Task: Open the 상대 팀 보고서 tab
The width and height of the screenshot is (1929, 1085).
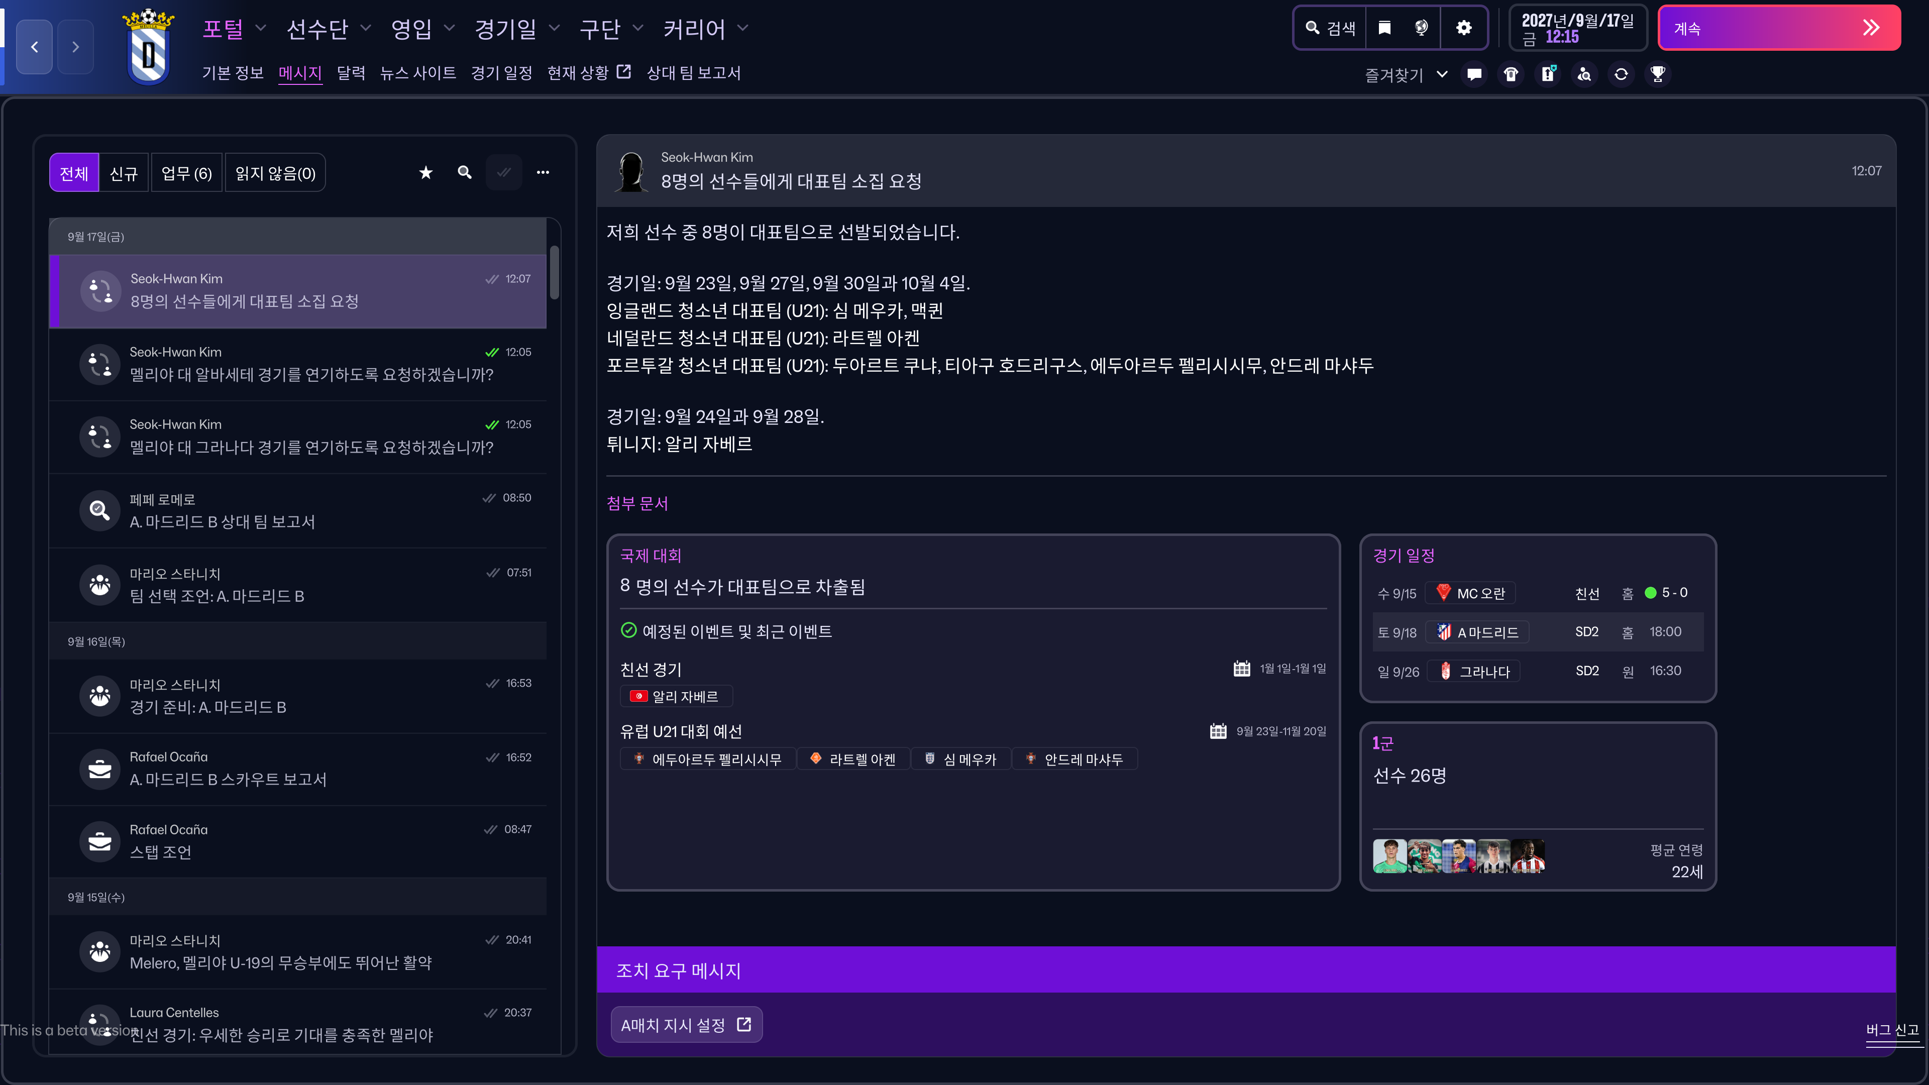Action: point(693,73)
